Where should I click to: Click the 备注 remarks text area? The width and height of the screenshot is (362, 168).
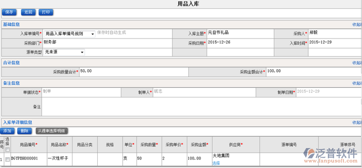(x=201, y=107)
